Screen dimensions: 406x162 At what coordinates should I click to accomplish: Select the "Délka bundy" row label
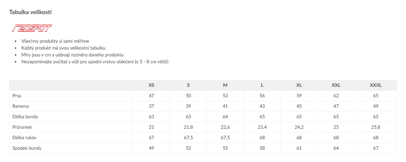pyautogui.click(x=25, y=117)
